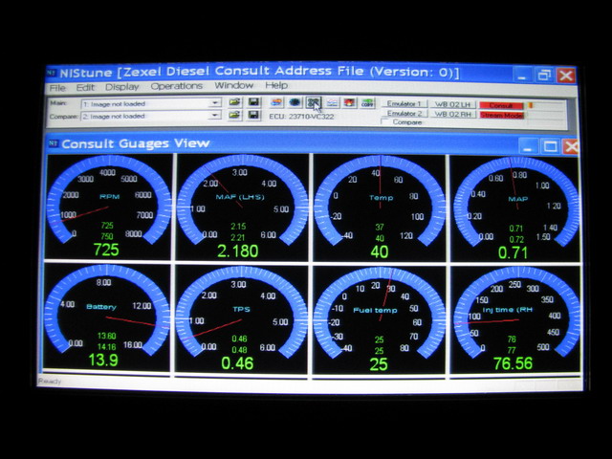Open file icon in the Compare row
Image resolution: width=612 pixels, height=459 pixels.
[x=234, y=115]
